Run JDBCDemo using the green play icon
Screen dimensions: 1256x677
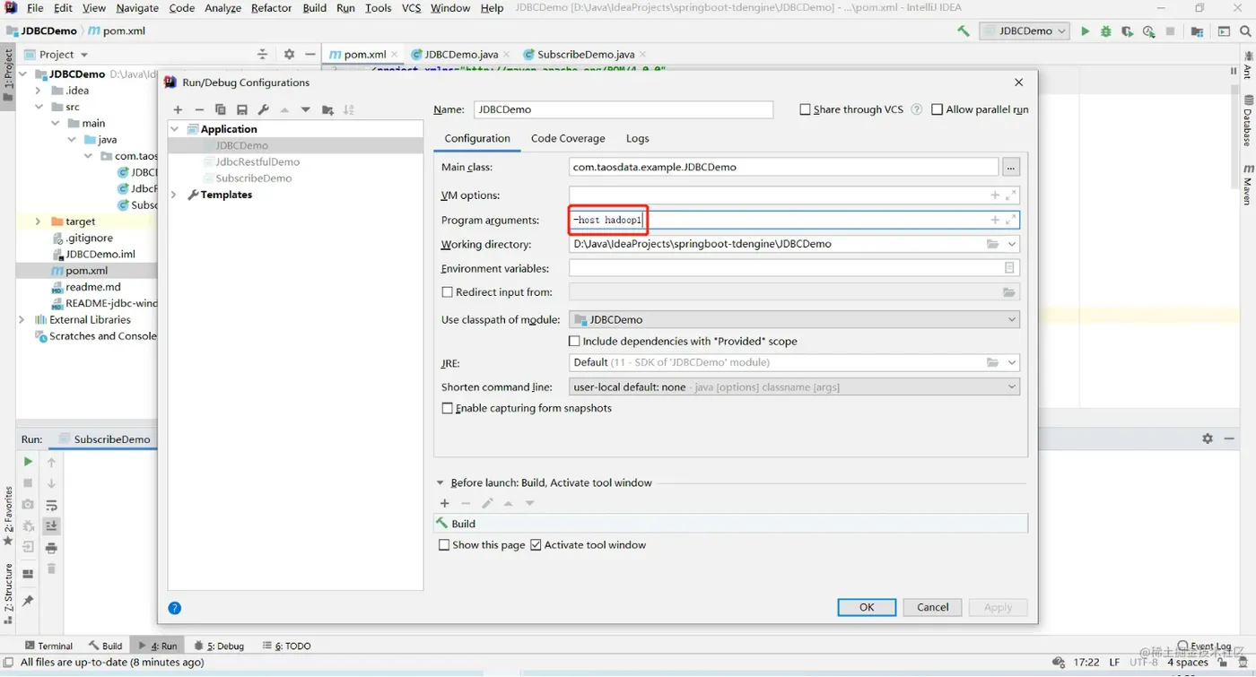(x=1085, y=31)
